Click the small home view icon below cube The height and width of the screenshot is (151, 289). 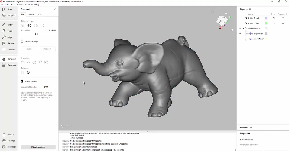pyautogui.click(x=232, y=30)
